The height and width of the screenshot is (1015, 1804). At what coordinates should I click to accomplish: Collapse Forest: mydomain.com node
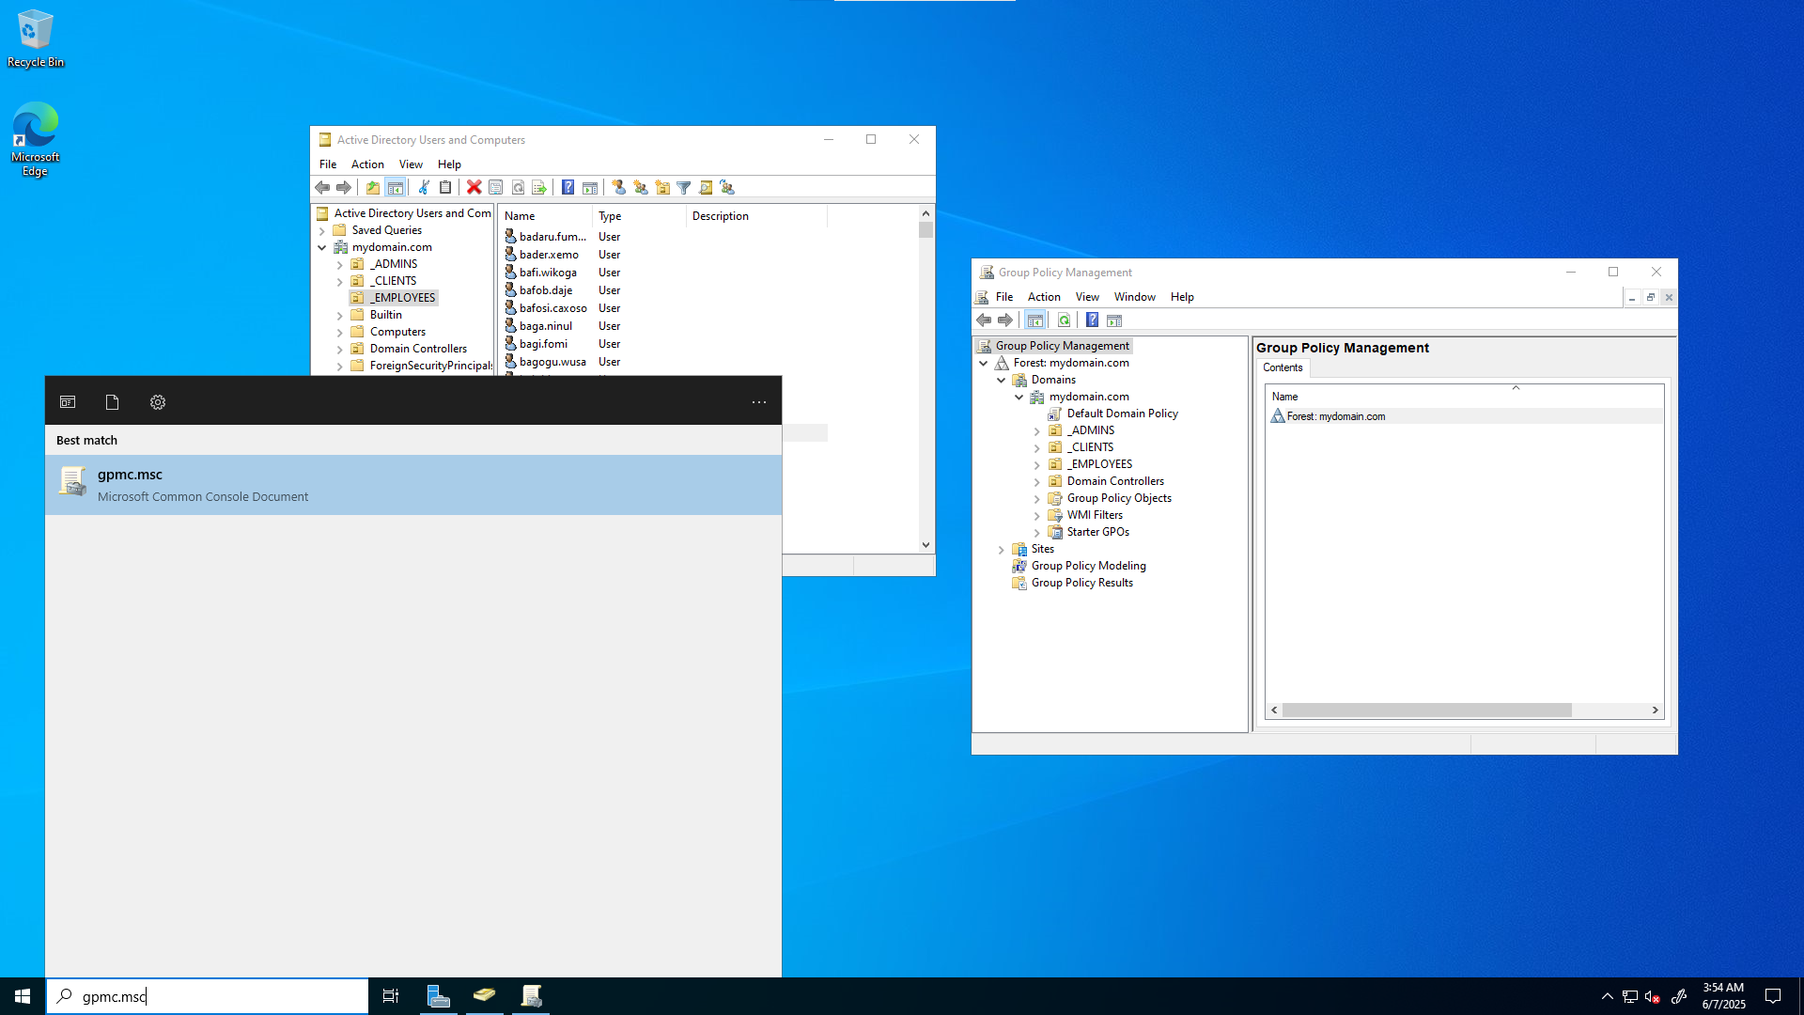coord(984,363)
